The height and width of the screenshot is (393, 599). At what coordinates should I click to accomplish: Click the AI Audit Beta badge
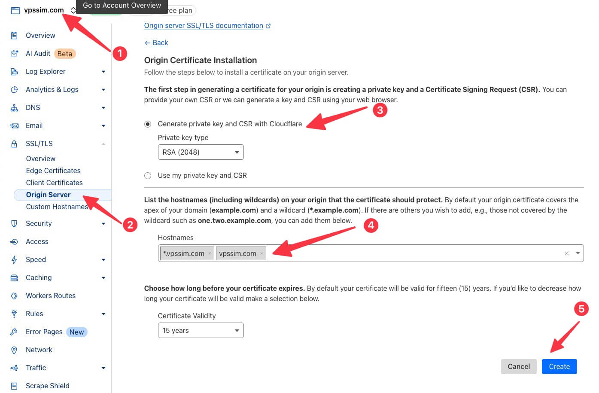(x=65, y=54)
